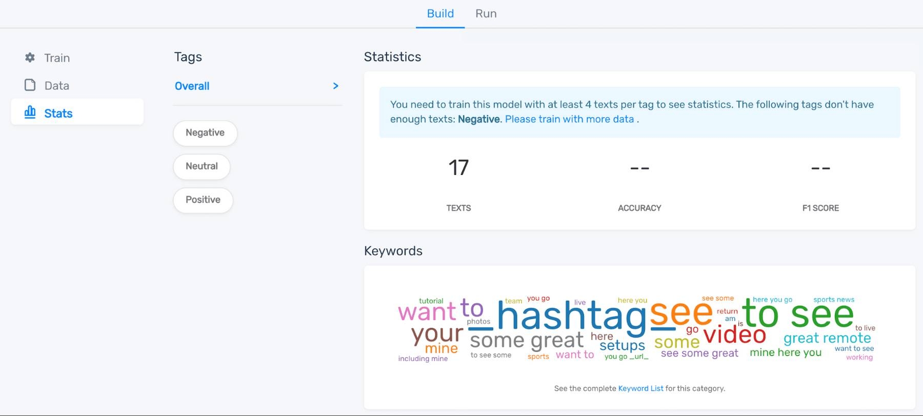This screenshot has width=923, height=416.
Task: Open the Data sidebar item
Action: [56, 86]
